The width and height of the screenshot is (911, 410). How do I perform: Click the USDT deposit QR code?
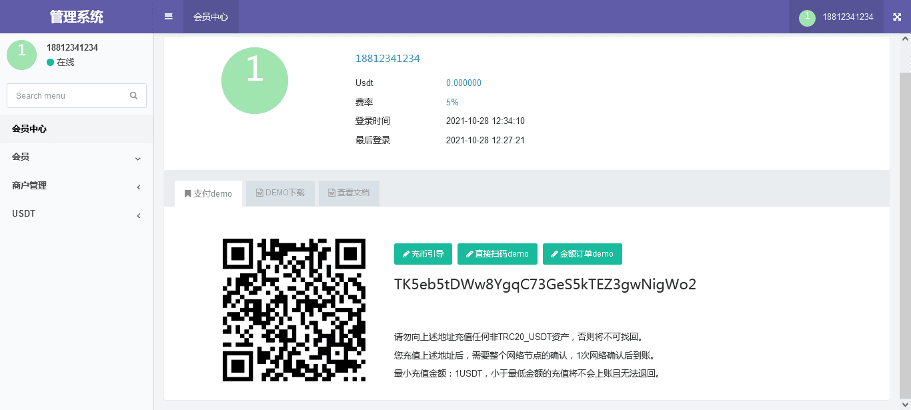point(294,310)
